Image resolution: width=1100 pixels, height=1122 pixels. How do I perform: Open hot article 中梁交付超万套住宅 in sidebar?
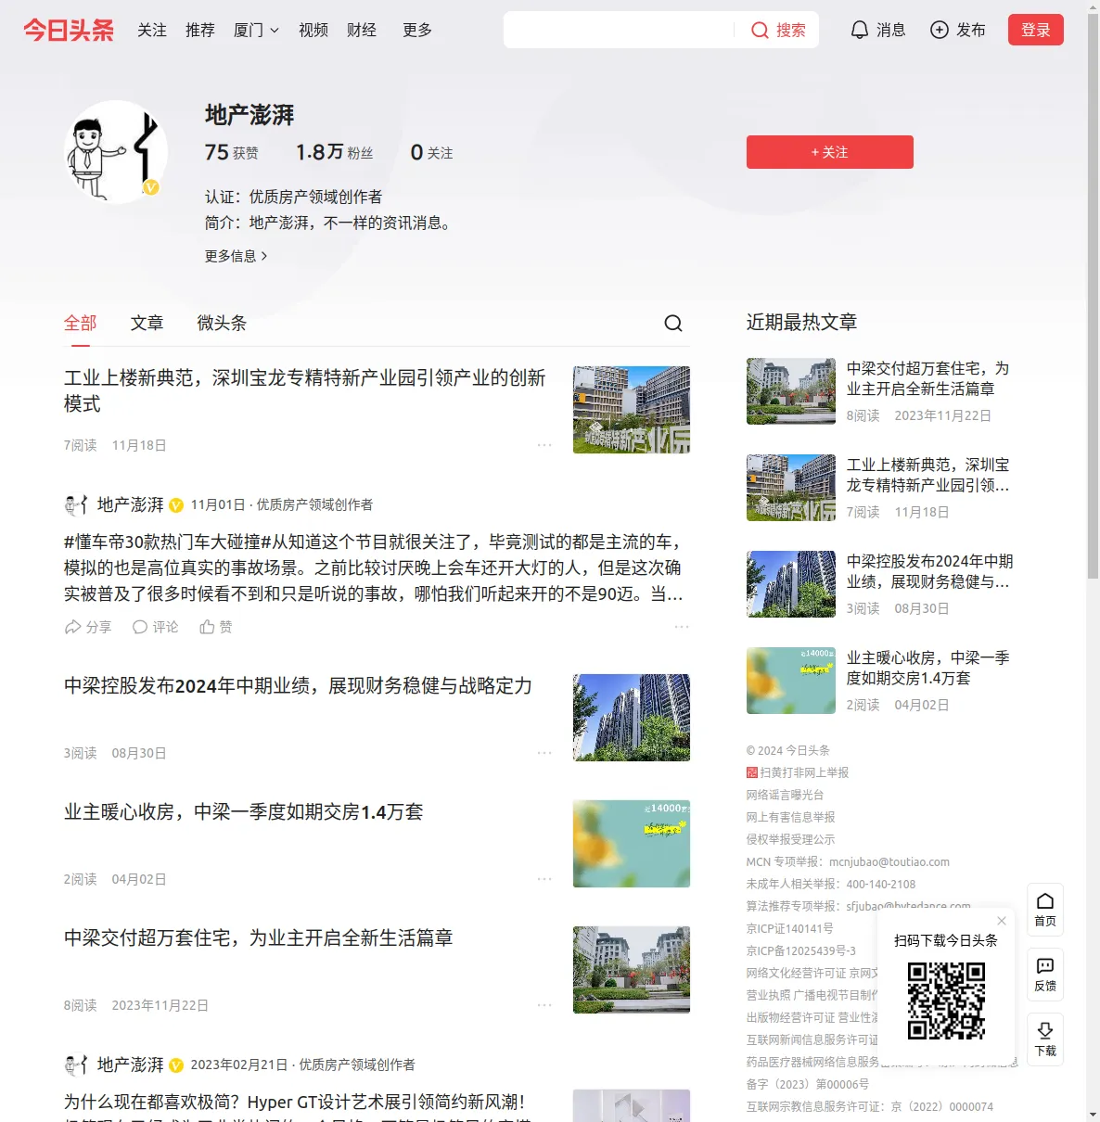[x=927, y=378]
